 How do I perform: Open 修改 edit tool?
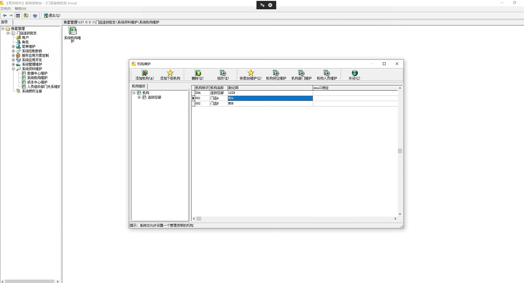tap(223, 75)
